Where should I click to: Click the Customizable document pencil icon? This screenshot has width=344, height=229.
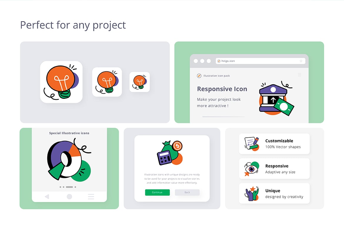252,144
